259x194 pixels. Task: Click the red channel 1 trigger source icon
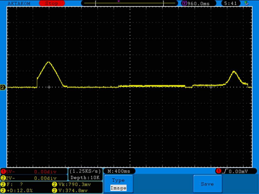(x=218, y=171)
